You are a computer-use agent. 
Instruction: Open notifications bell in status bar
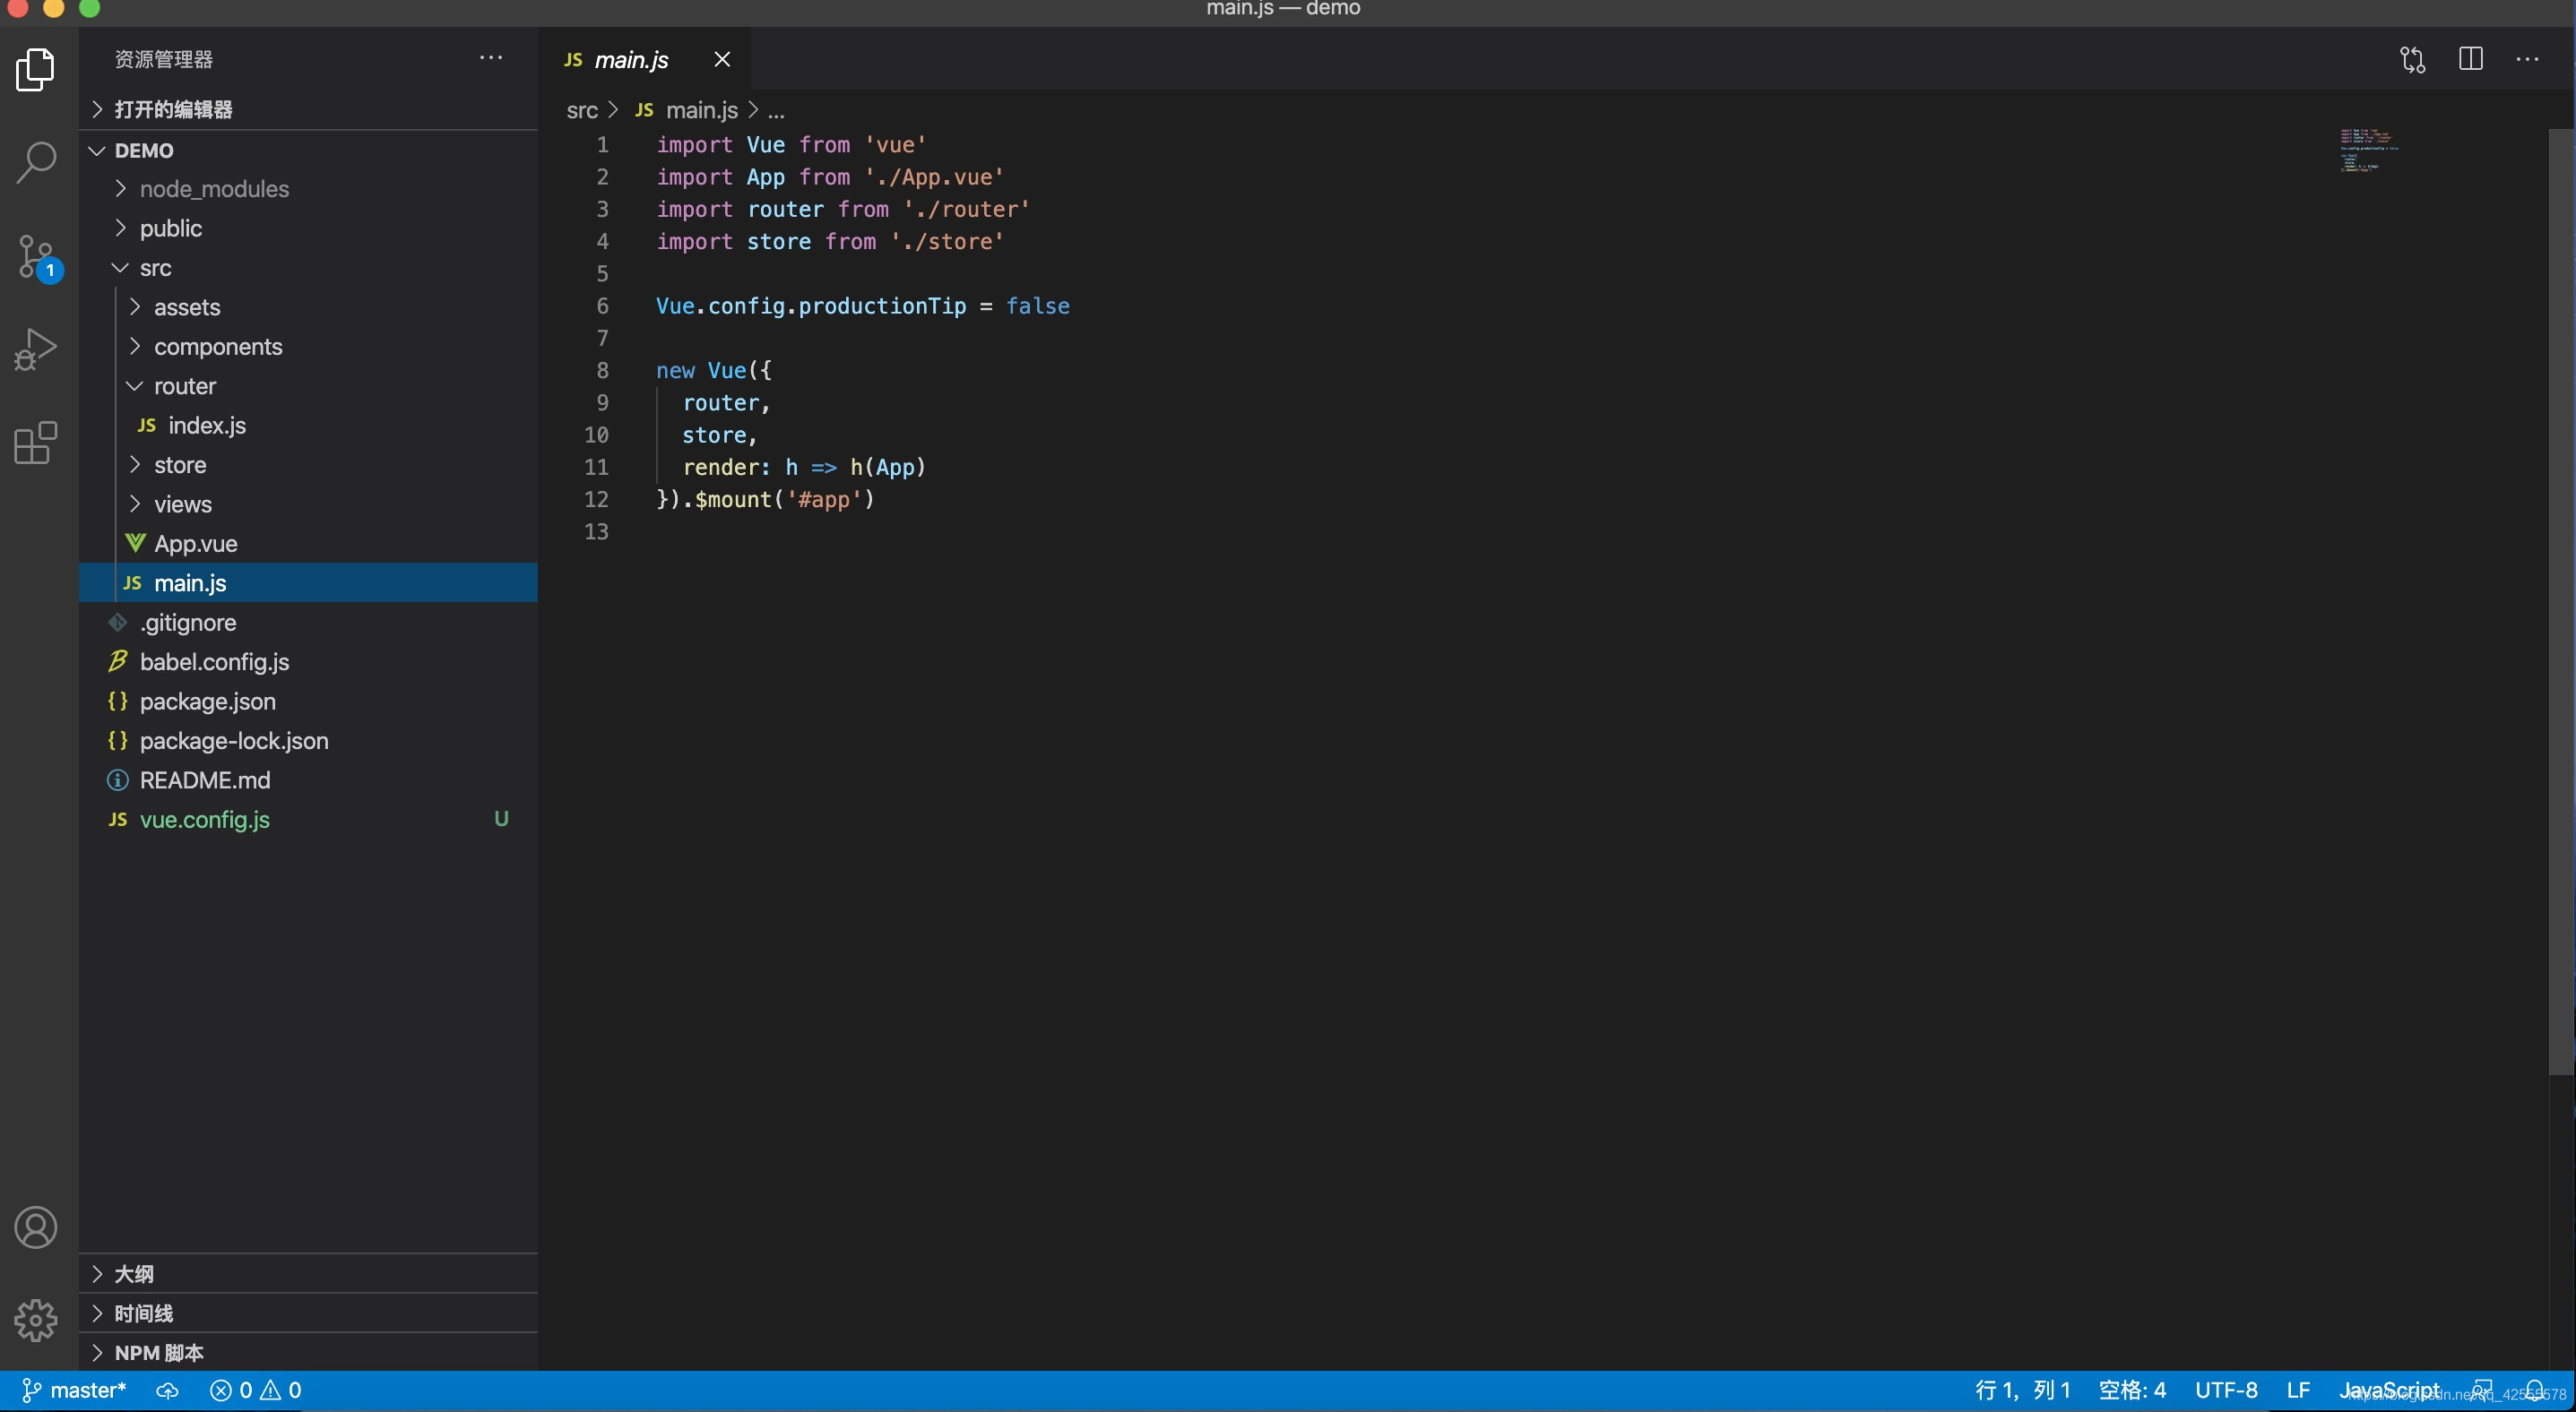point(2534,1390)
